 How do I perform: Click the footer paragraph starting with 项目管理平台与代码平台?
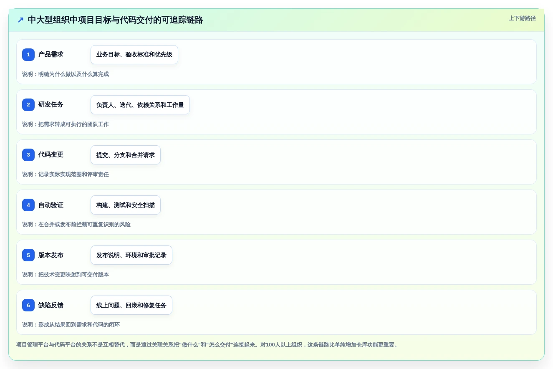pyautogui.click(x=208, y=345)
